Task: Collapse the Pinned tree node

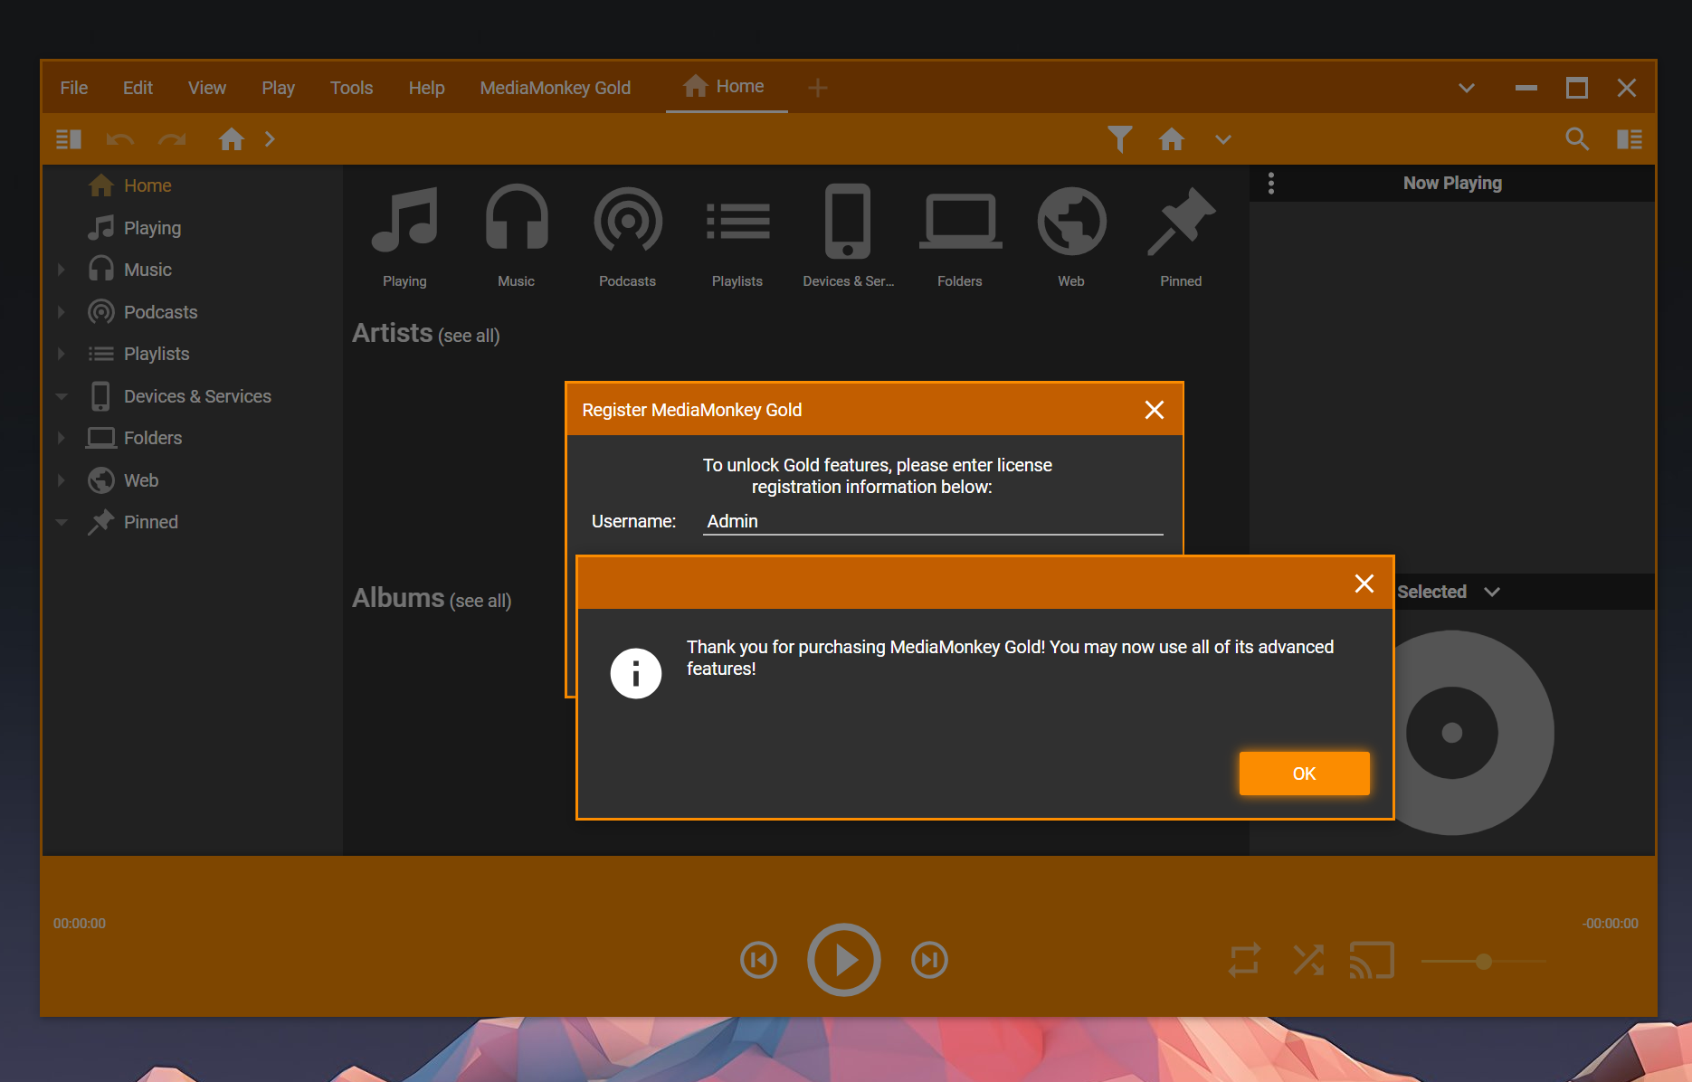Action: pos(61,522)
